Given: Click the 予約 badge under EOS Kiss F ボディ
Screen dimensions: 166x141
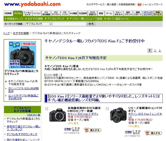Looking at the screenshot, I should click(68, 129).
